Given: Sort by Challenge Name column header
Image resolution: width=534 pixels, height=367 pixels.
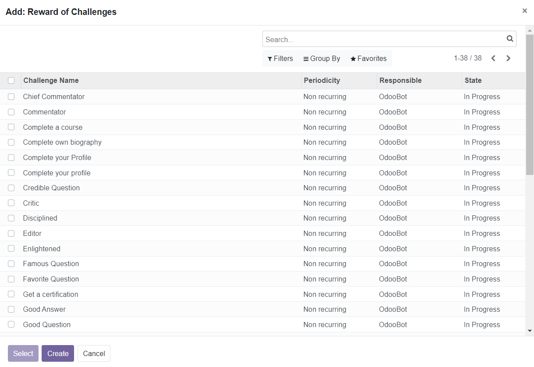Looking at the screenshot, I should [x=51, y=81].
